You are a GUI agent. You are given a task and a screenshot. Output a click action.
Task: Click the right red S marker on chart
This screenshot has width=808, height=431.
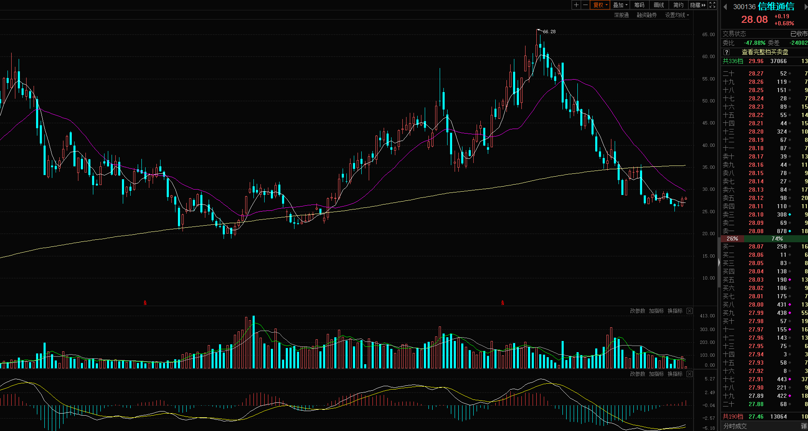503,303
